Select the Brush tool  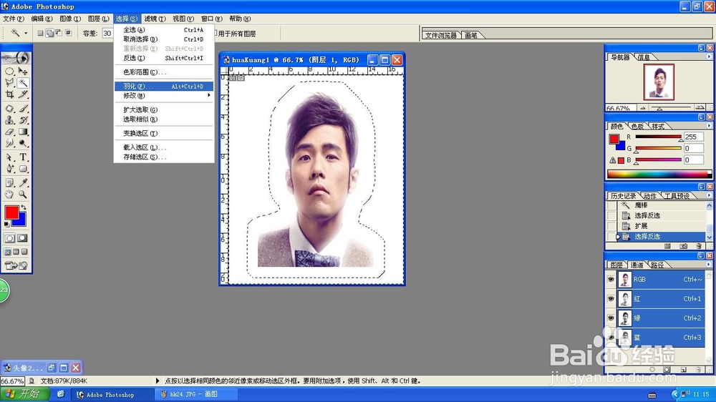pyautogui.click(x=23, y=109)
